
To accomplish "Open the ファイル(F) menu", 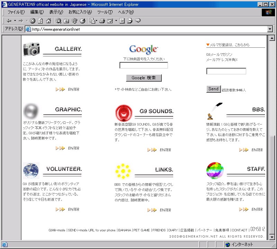I will 16,12.
